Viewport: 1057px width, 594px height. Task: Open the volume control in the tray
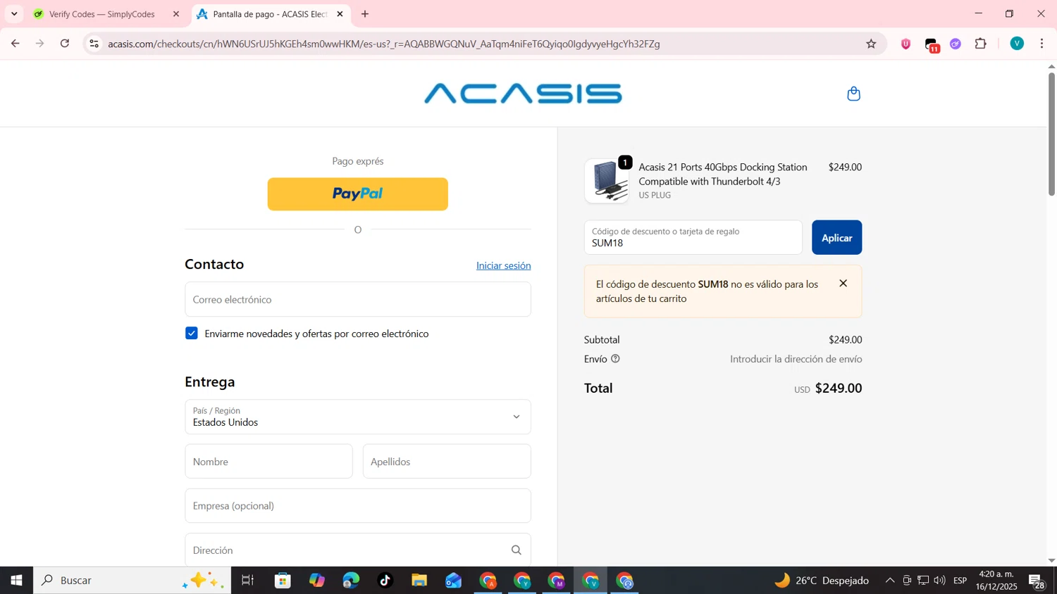pyautogui.click(x=939, y=581)
